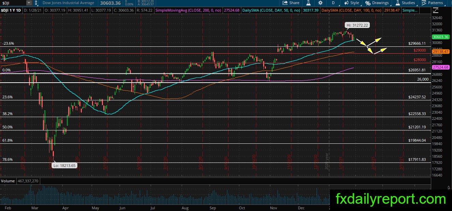
Task: Click the $26951.81 Fibonacci level label
Action: [417, 70]
